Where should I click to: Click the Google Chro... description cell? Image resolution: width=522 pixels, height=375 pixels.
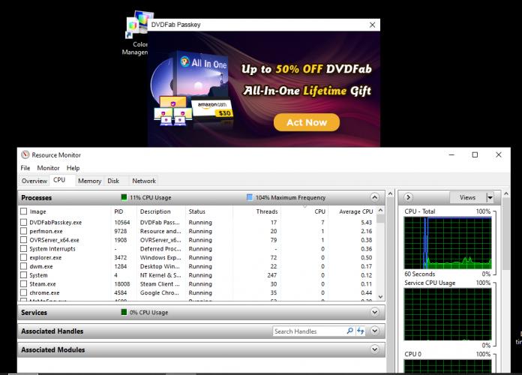[x=159, y=292]
